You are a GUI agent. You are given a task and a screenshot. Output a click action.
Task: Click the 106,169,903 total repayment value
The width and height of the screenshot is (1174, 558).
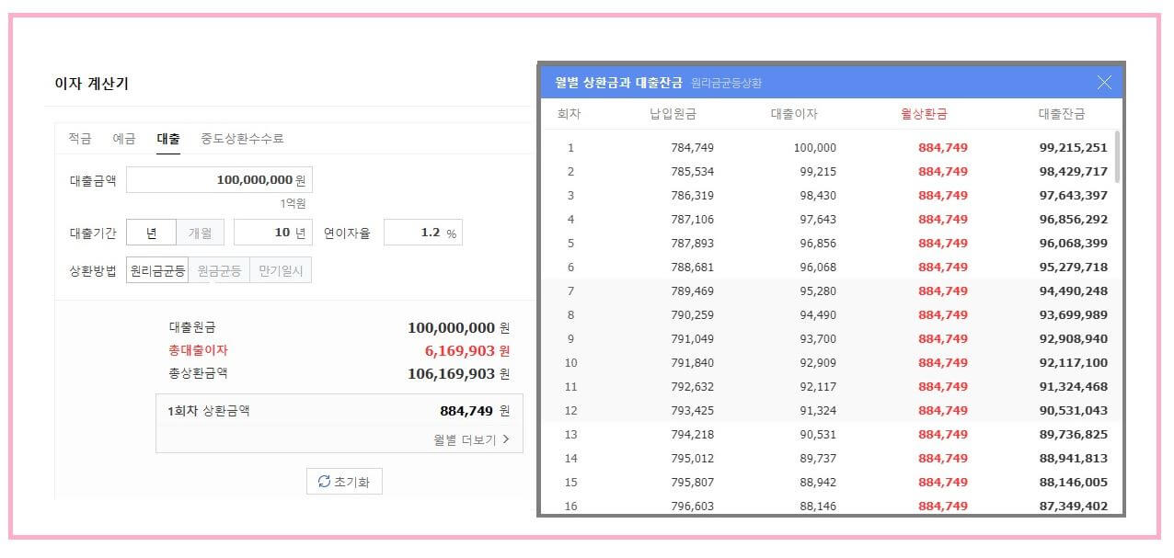(x=452, y=373)
